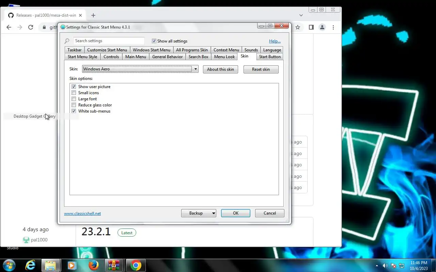Open pal1000 user link on GitHub page
Screen dimensions: 436x272
click(39, 240)
